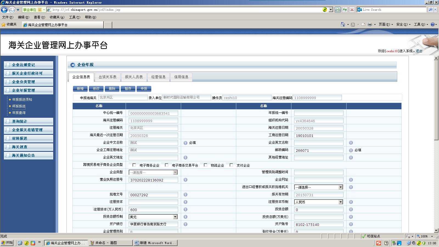The width and height of the screenshot is (439, 247).
Task: Switch to the 出资关系表 tab
Action: tap(108, 77)
